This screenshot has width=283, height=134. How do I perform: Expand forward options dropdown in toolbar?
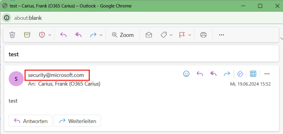click(x=101, y=35)
